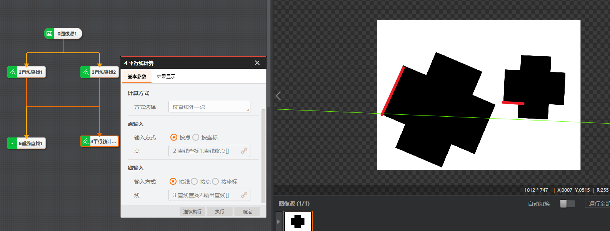Screen dimensions: 610x231
Task: Click the dialog's vertical scrollbar
Action: [263, 154]
